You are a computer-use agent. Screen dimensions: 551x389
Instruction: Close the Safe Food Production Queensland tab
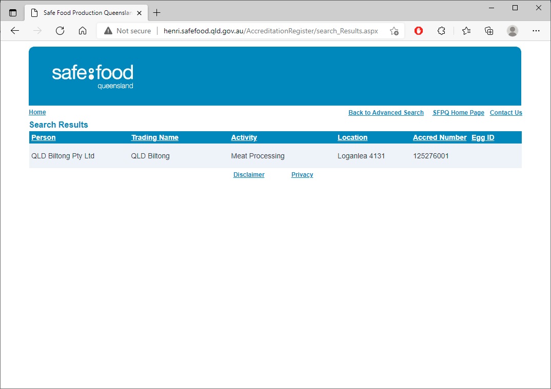pyautogui.click(x=139, y=13)
